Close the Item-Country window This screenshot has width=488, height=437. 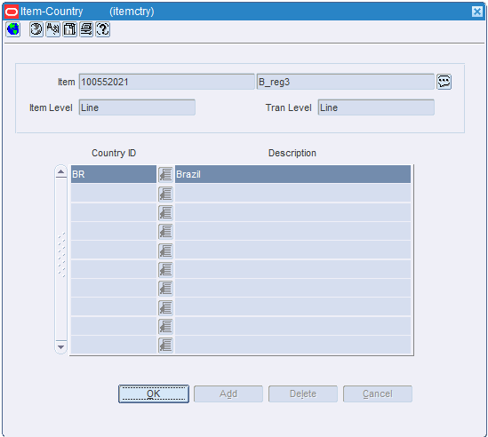coord(476,12)
